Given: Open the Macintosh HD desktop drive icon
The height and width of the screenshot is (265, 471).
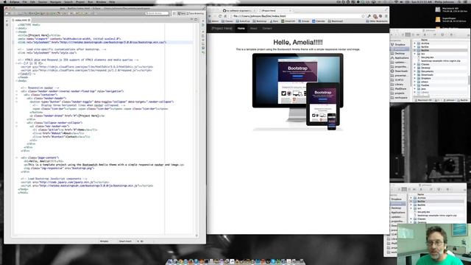Looking at the screenshot, I should [438, 10].
